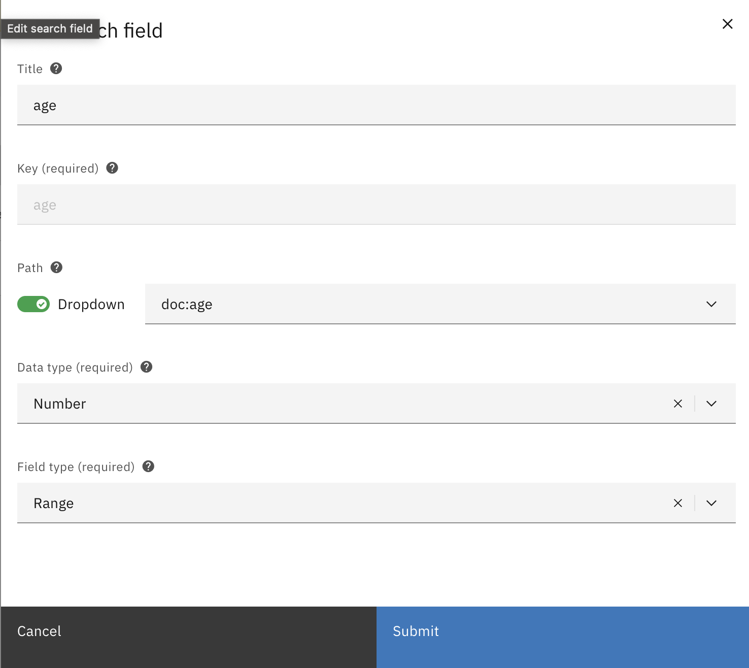This screenshot has height=668, width=749.
Task: Click the Dropdown label beside the switch
Action: pyautogui.click(x=91, y=304)
